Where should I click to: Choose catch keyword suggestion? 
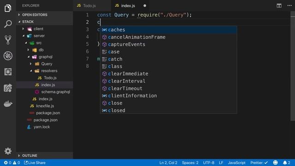[x=168, y=59]
